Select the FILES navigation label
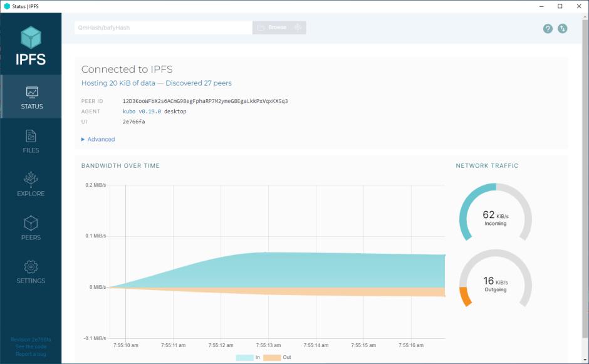 click(31, 150)
